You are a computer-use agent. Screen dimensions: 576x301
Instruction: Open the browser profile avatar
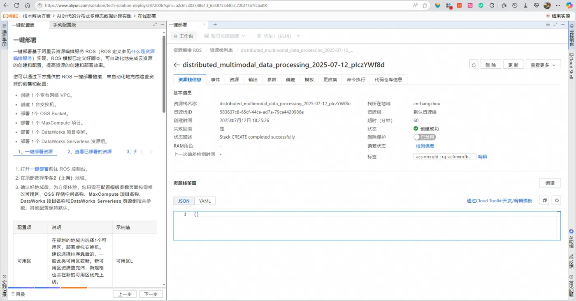point(547,5)
